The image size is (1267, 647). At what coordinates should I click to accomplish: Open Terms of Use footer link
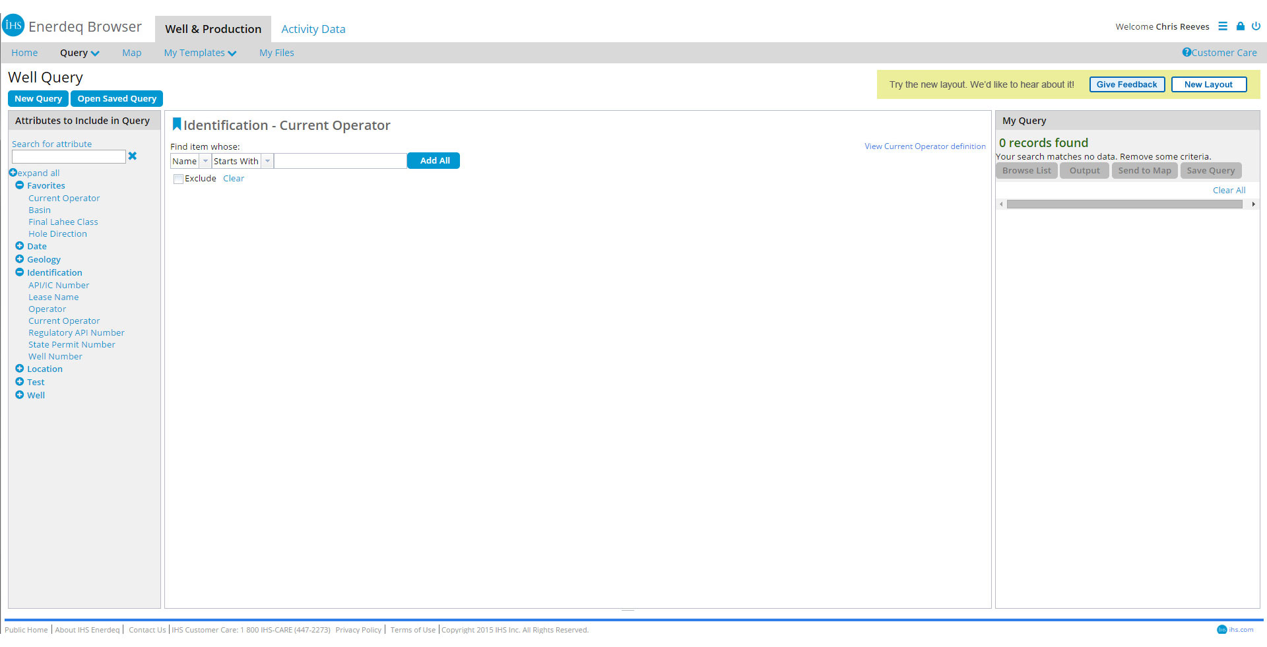413,630
